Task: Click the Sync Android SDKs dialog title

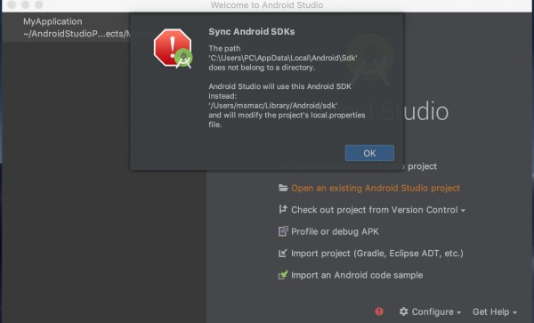Action: tap(252, 32)
